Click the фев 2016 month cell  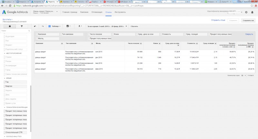click(99, 69)
